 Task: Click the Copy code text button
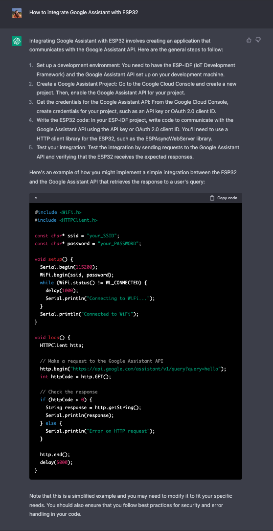coord(227,198)
